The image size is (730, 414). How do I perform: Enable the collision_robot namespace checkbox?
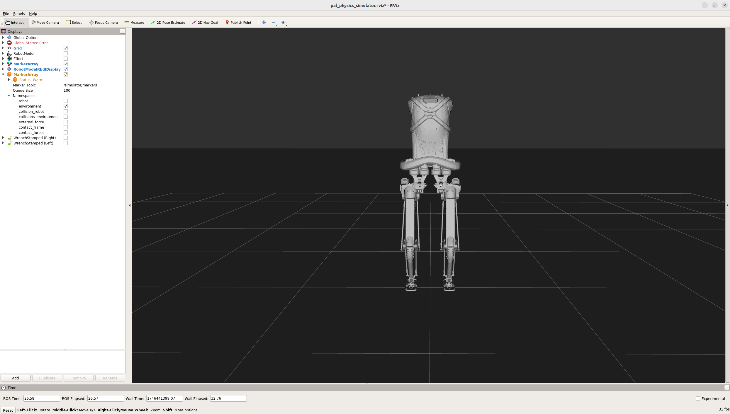pos(66,112)
